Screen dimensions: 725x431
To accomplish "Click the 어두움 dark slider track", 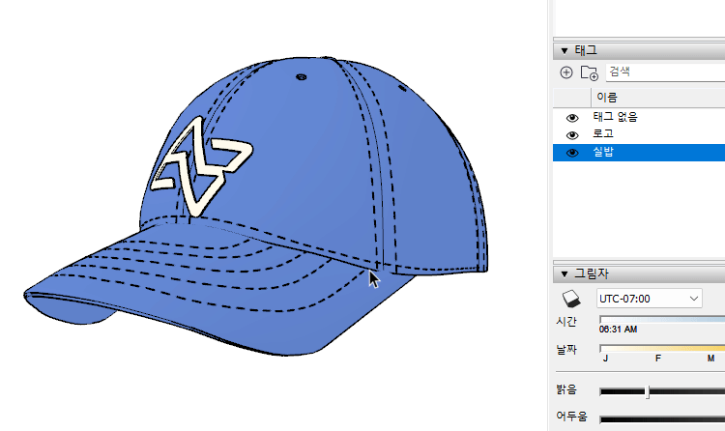I will (662, 419).
